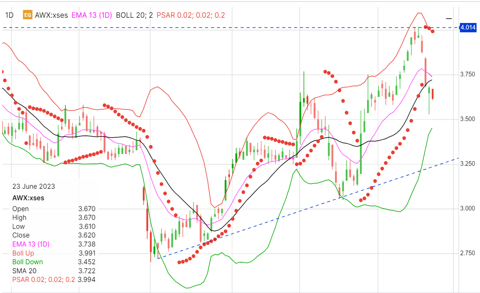The height and width of the screenshot is (293, 480).
Task: Click the 23 June 2023 date text
Action: [34, 187]
